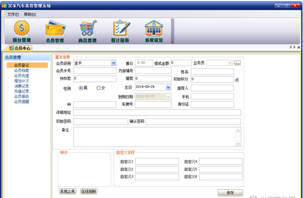303x198 pixels.
Task: Click 保存 button
Action: [230, 193]
